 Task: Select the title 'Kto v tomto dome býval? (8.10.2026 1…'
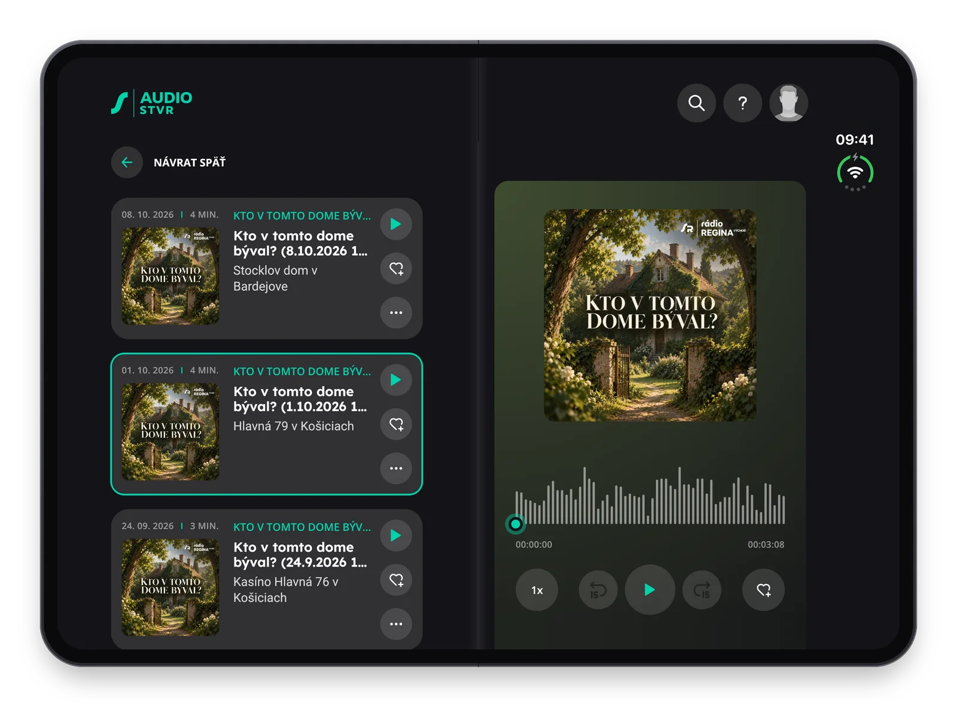tap(300, 243)
